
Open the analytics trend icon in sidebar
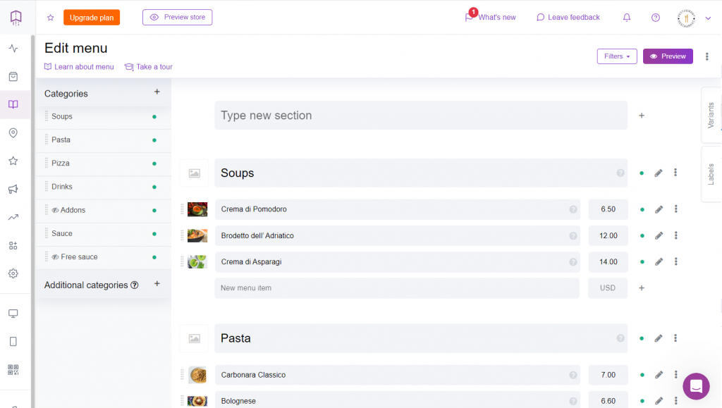[13, 217]
